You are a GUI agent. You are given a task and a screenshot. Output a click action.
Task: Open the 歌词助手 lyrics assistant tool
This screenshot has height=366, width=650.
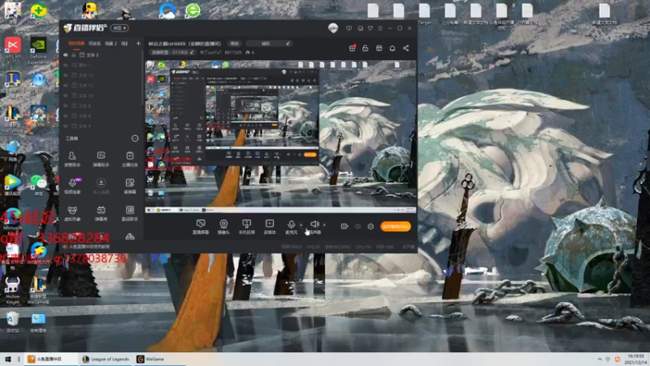(x=130, y=213)
